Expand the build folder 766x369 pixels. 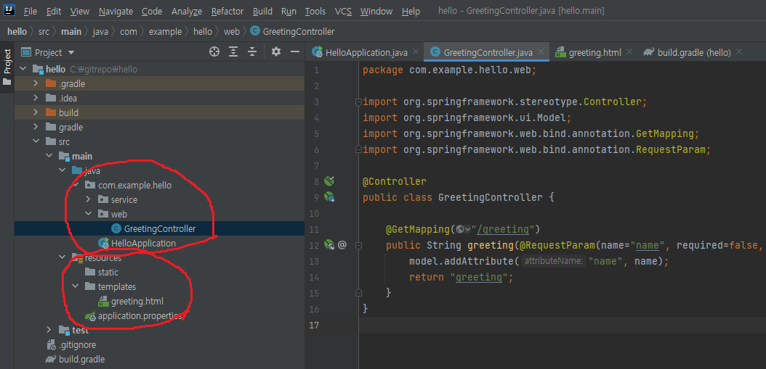point(36,112)
